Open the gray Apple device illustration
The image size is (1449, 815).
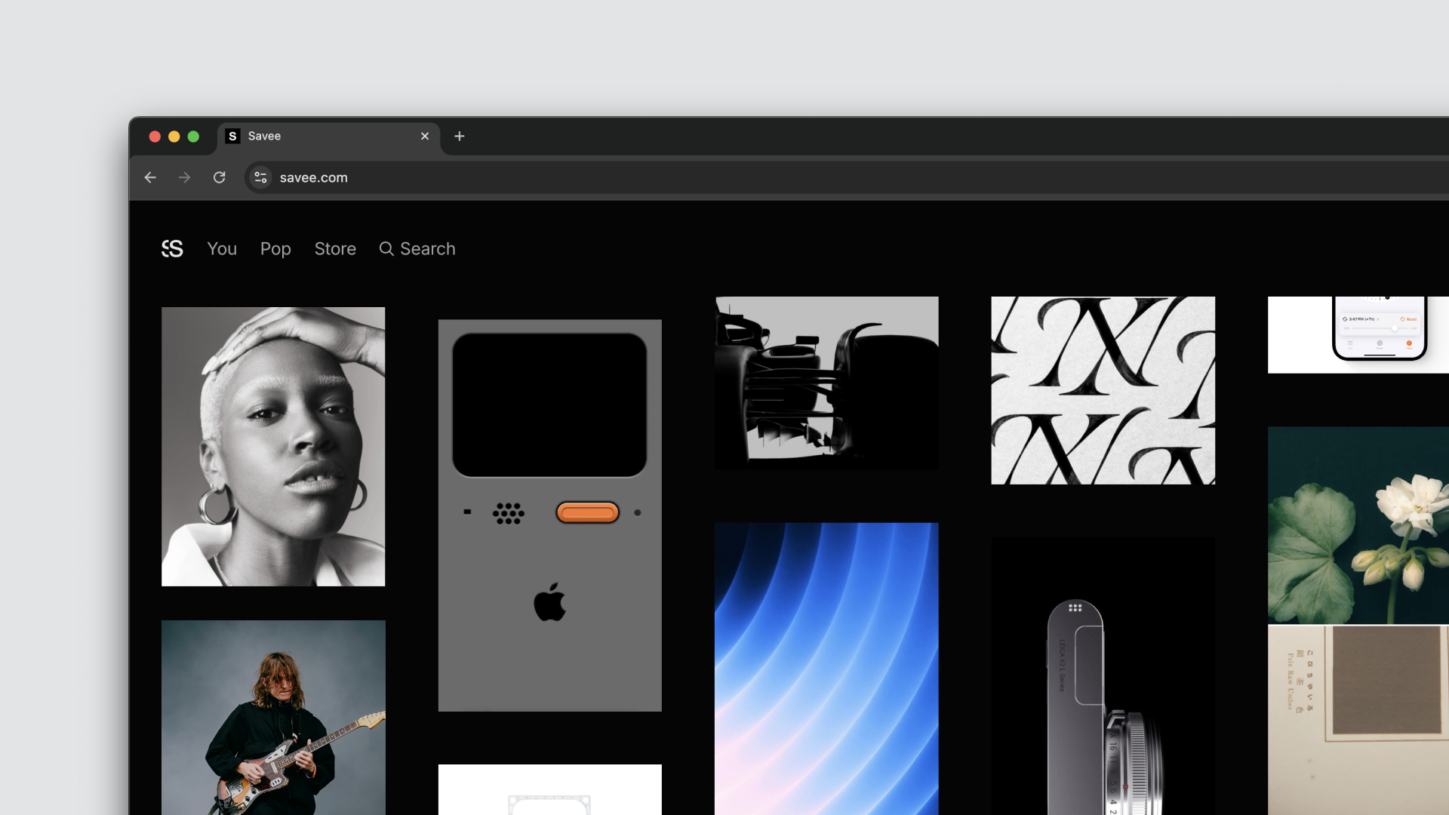[x=549, y=515]
